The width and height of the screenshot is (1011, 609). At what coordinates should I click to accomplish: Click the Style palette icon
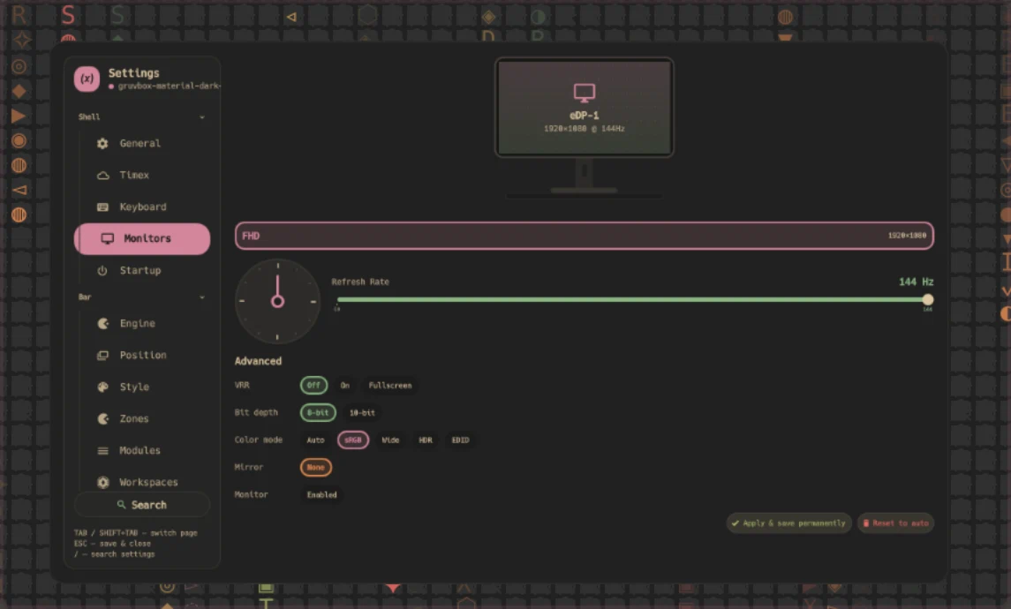tap(102, 387)
